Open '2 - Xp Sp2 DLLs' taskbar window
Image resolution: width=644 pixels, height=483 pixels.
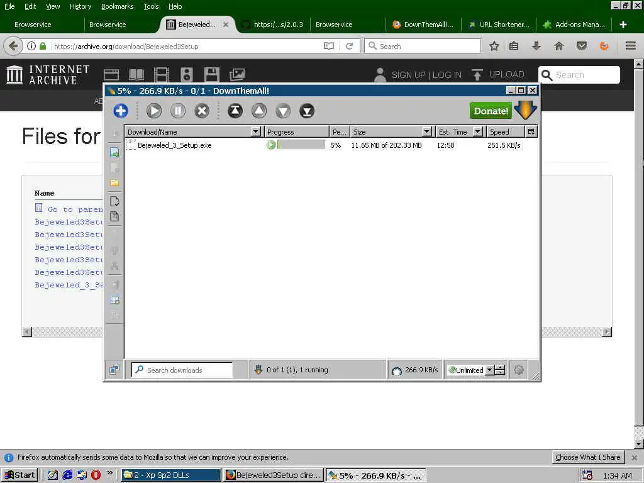pyautogui.click(x=171, y=475)
